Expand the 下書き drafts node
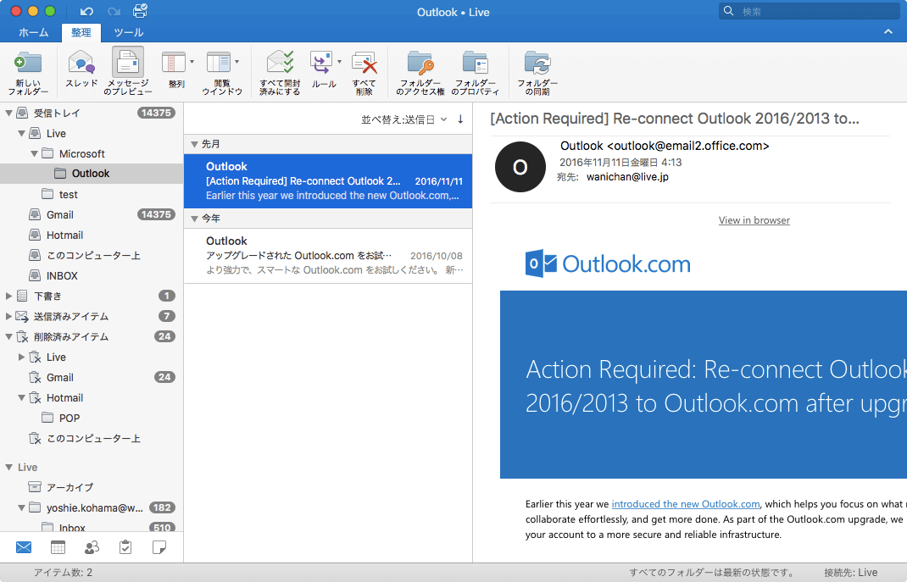907x582 pixels. click(x=8, y=296)
